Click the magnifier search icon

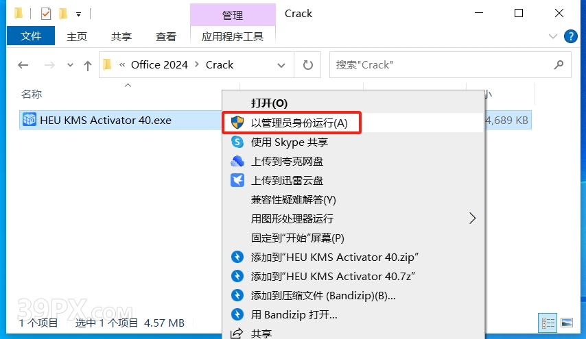pyautogui.click(x=559, y=65)
